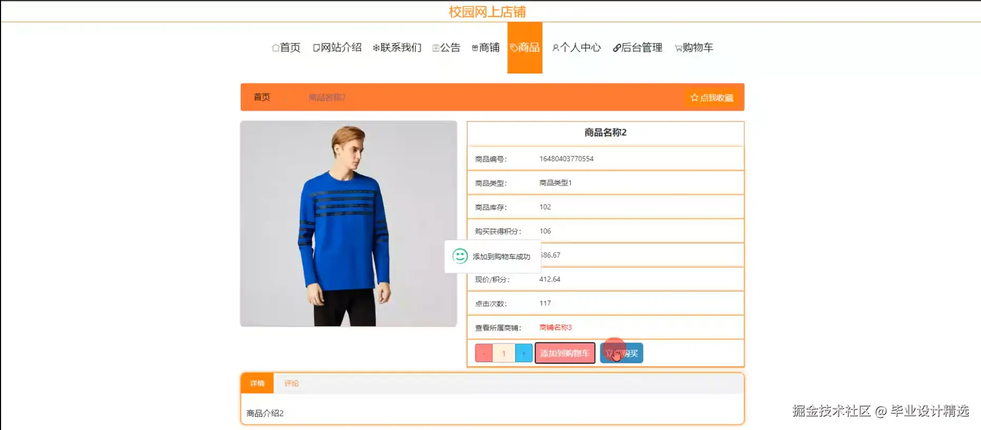Select the active 商品 products menu item

(x=525, y=47)
